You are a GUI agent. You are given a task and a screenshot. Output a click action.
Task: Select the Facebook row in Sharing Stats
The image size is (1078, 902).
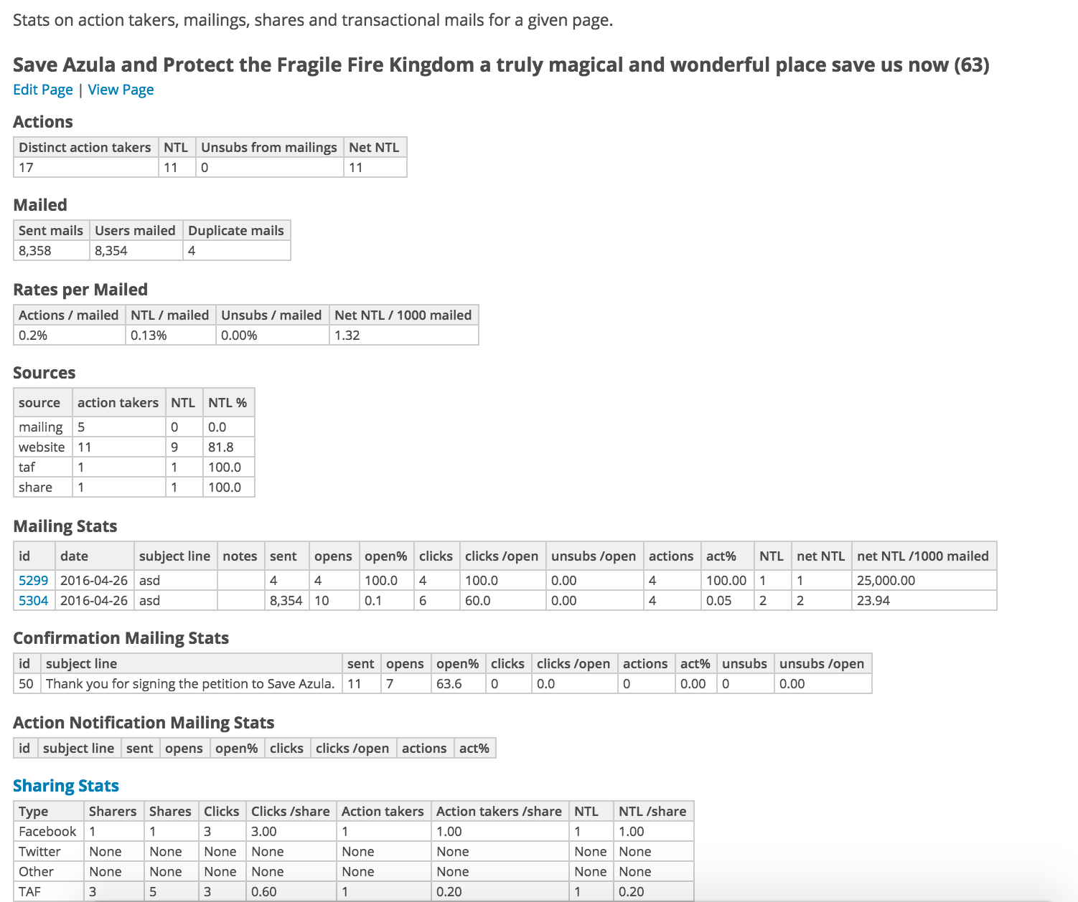[47, 831]
